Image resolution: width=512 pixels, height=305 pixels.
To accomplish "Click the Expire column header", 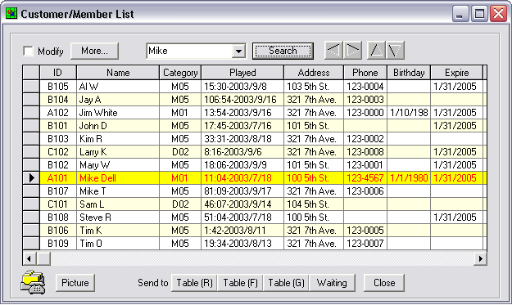I will [x=457, y=72].
